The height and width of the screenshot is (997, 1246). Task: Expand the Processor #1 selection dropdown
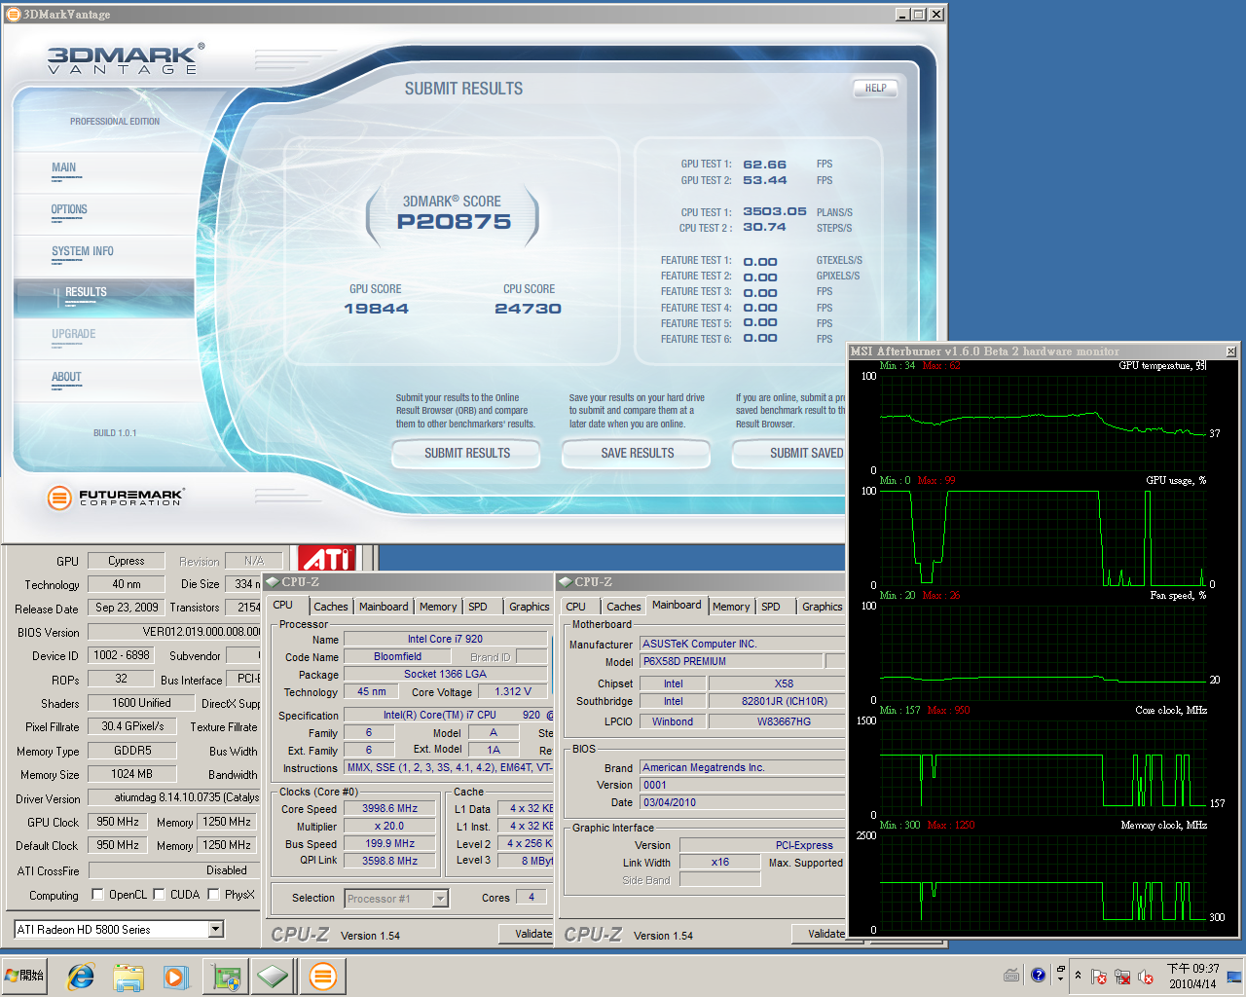click(x=440, y=899)
